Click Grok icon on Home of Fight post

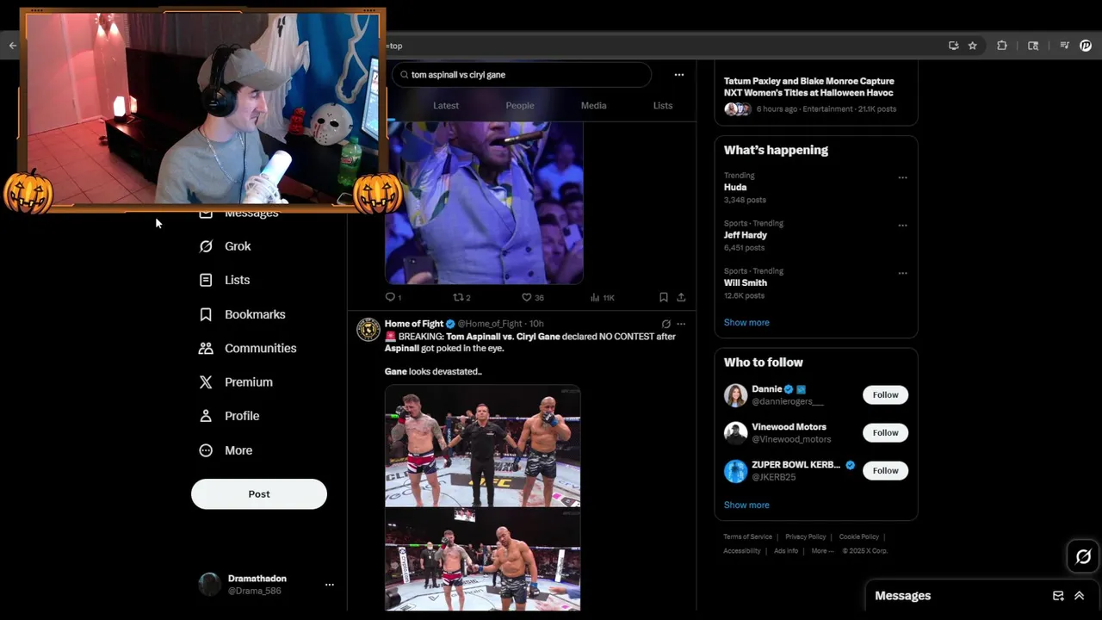coord(666,324)
